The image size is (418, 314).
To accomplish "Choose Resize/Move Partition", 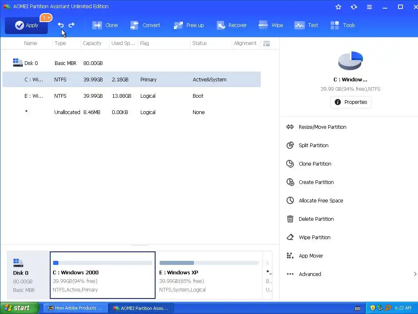I will [x=322, y=127].
